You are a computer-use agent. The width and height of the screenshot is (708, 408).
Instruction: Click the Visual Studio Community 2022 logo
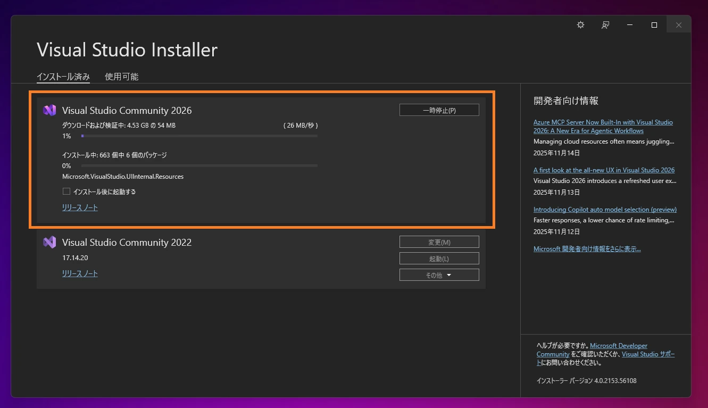coord(49,242)
